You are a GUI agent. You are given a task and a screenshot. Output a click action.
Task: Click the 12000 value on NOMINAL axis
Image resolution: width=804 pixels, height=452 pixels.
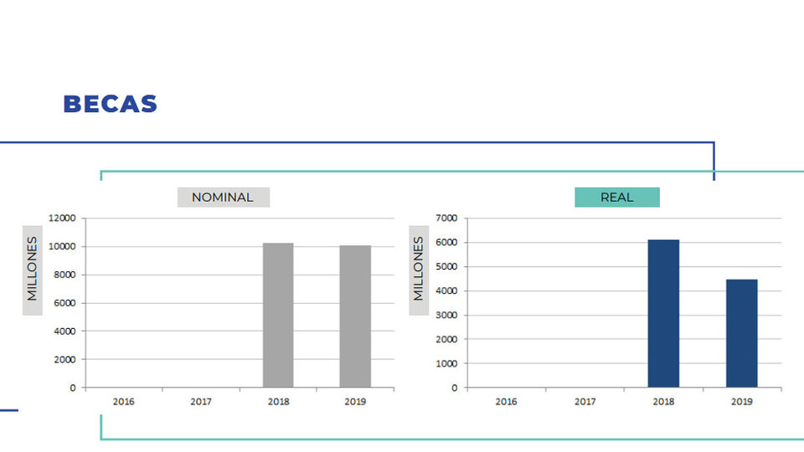point(62,218)
